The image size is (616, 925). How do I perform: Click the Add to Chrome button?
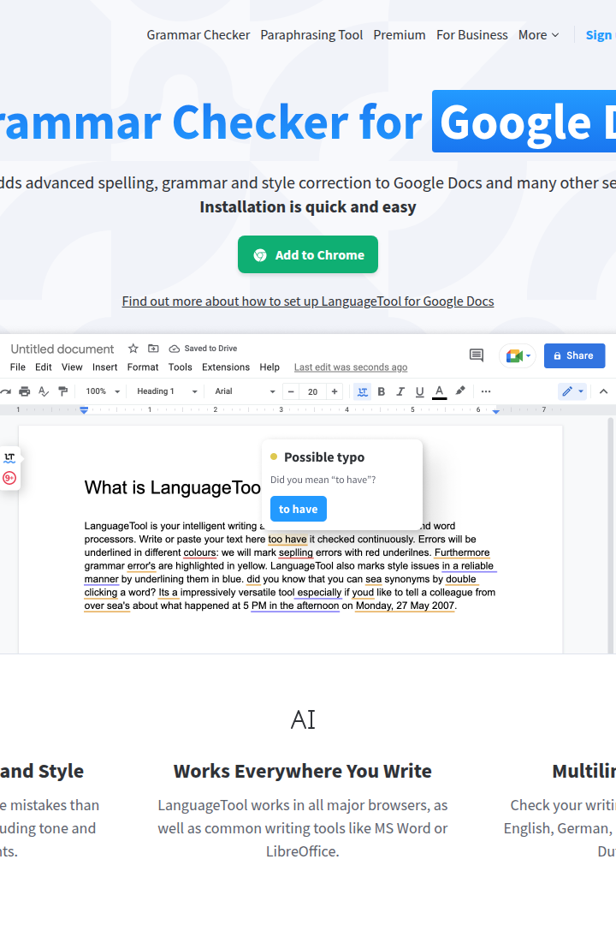pyautogui.click(x=308, y=254)
